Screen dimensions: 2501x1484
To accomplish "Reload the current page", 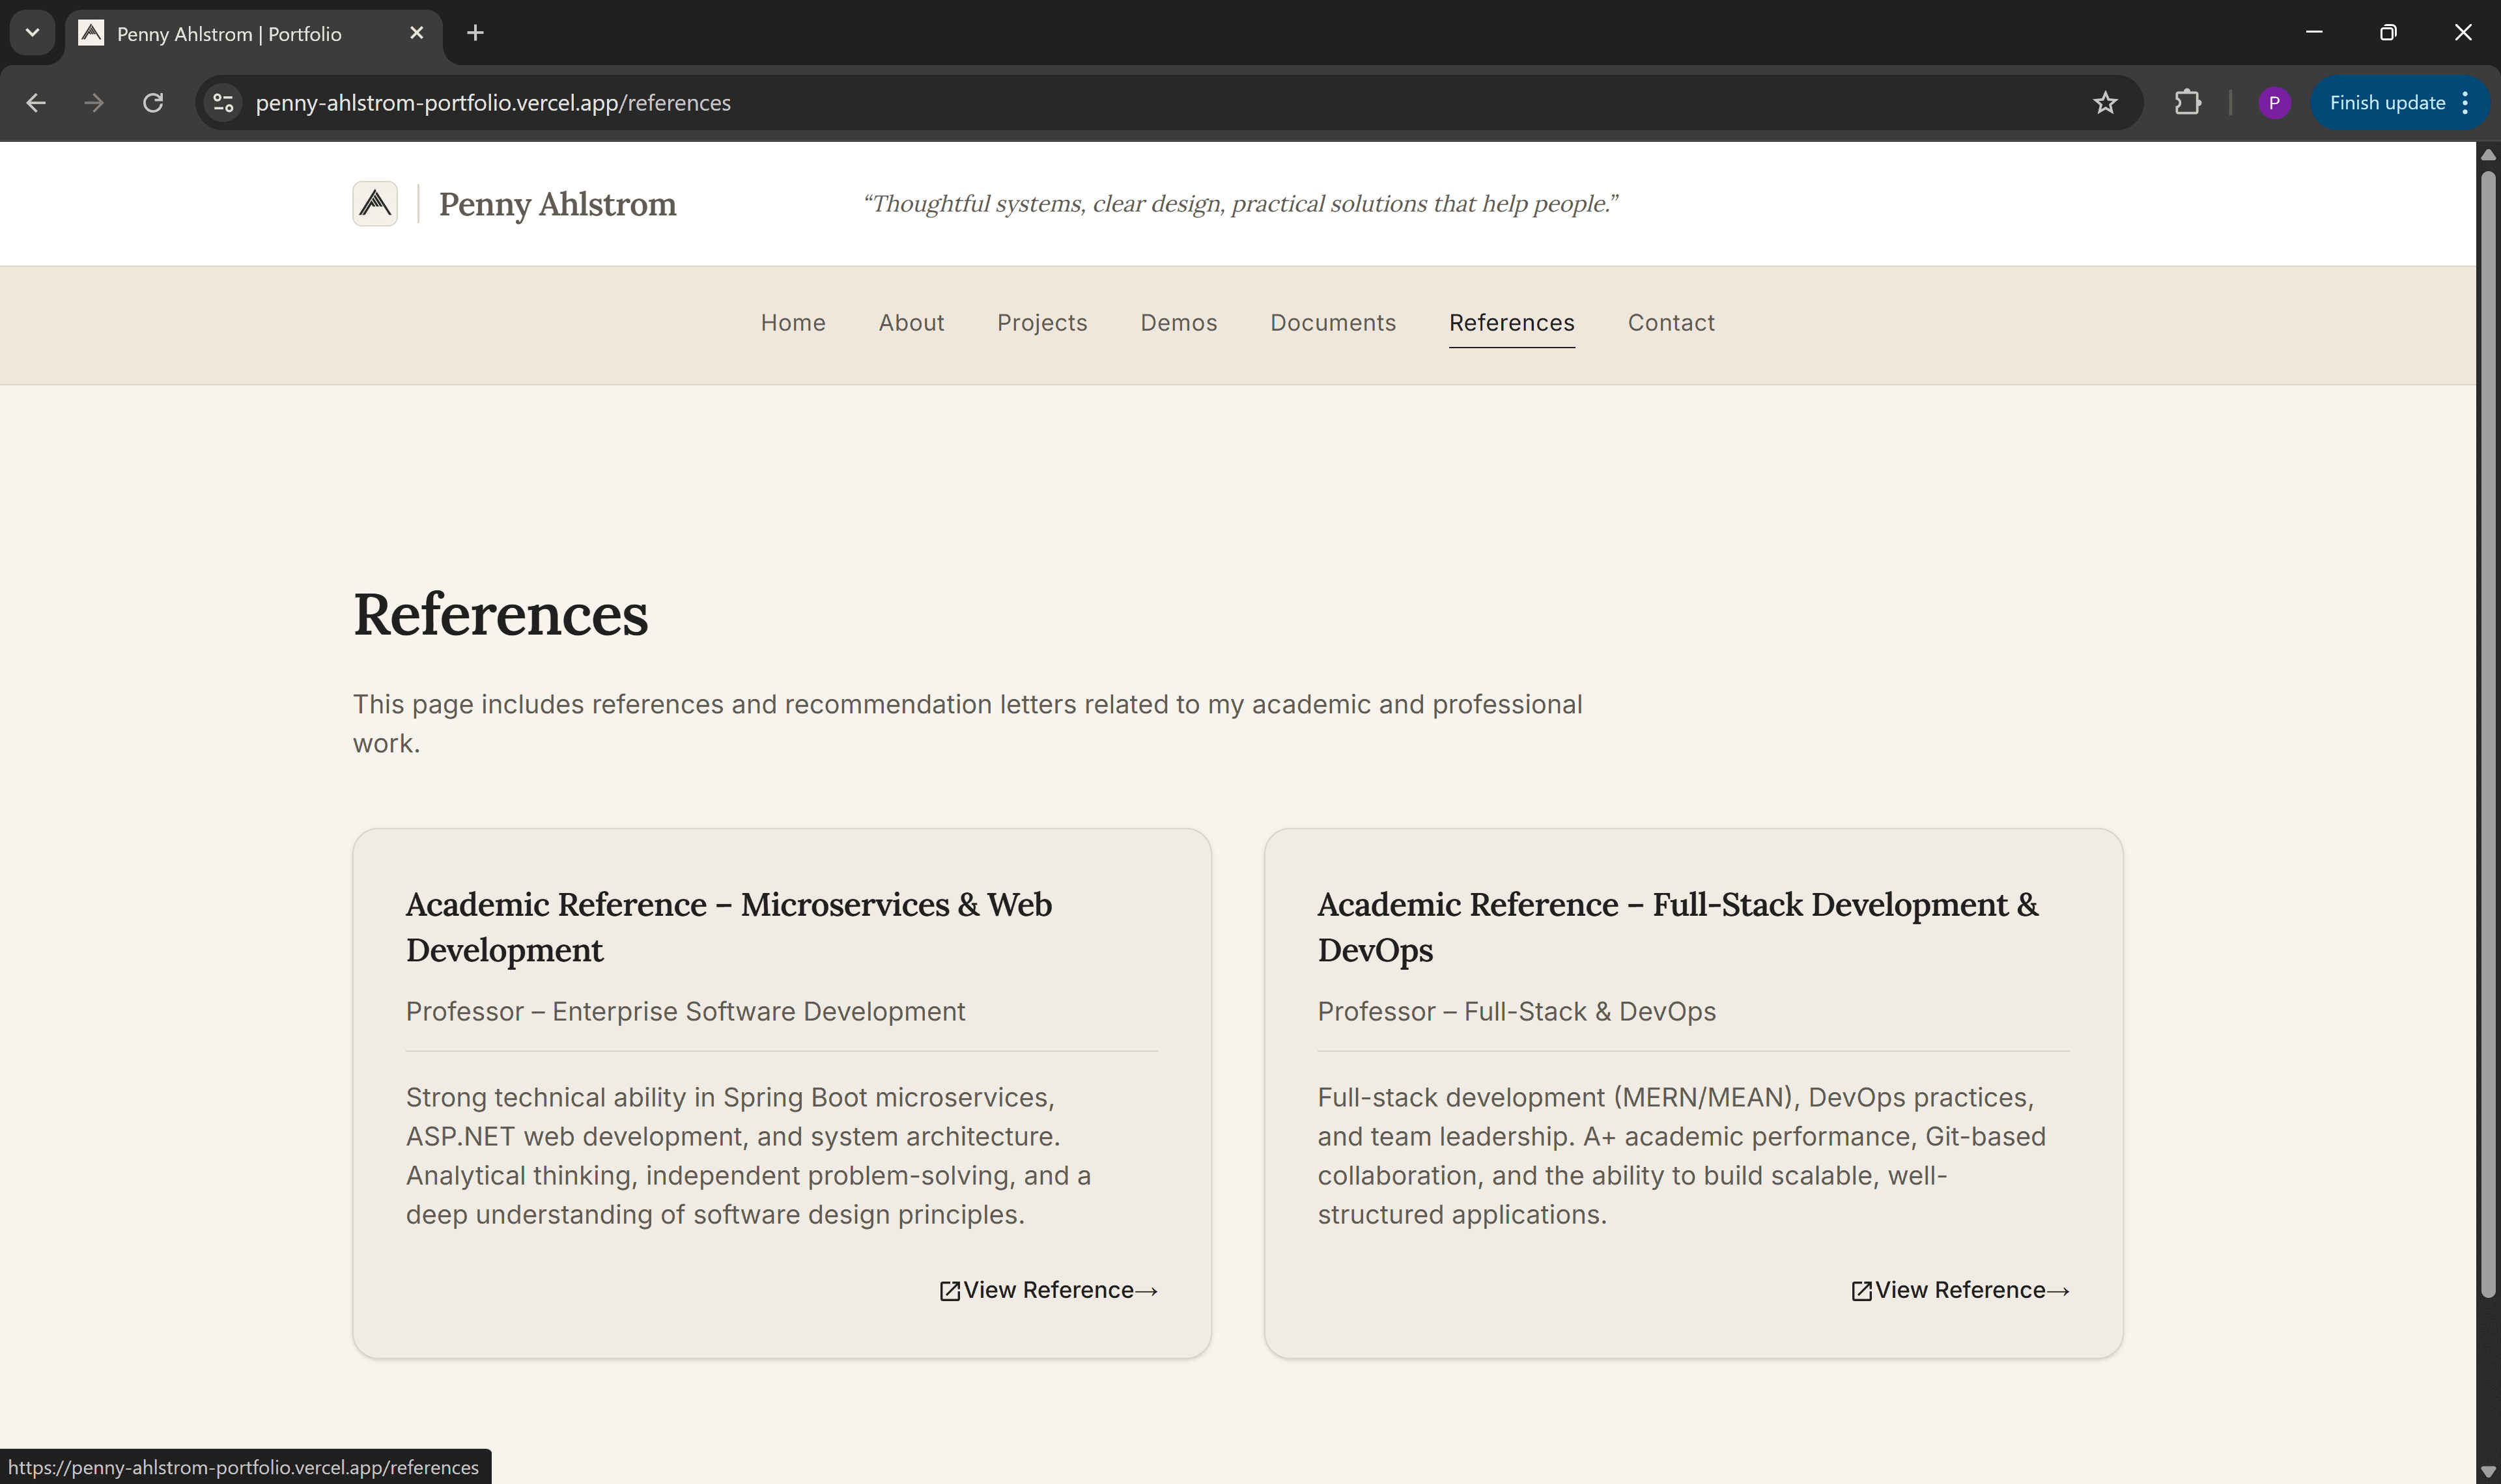I will coord(154,102).
